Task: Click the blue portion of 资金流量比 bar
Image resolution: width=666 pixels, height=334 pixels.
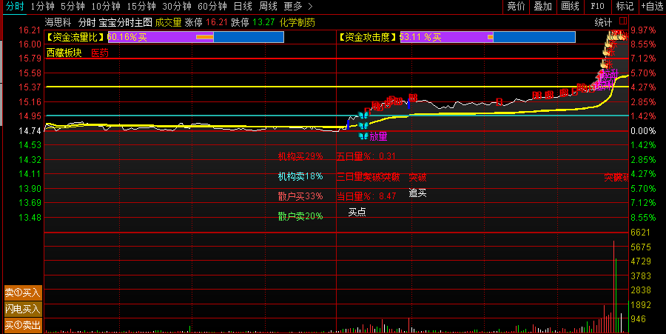Action: 249,37
